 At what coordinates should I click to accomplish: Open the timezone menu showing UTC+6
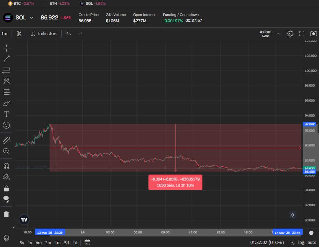click(267, 243)
